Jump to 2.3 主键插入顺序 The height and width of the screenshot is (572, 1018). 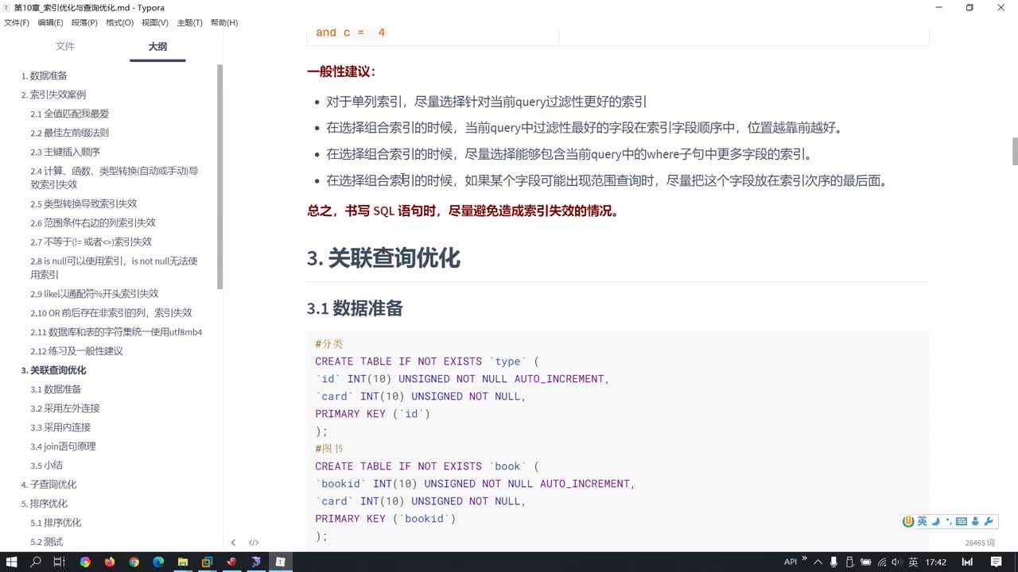tap(65, 152)
